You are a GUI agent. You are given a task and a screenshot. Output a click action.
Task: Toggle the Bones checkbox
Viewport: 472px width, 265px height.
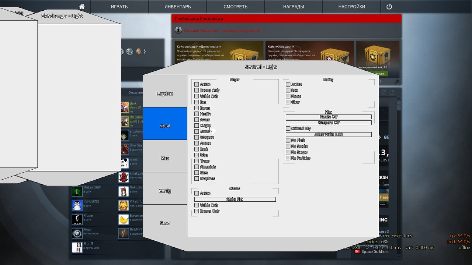coord(197,108)
